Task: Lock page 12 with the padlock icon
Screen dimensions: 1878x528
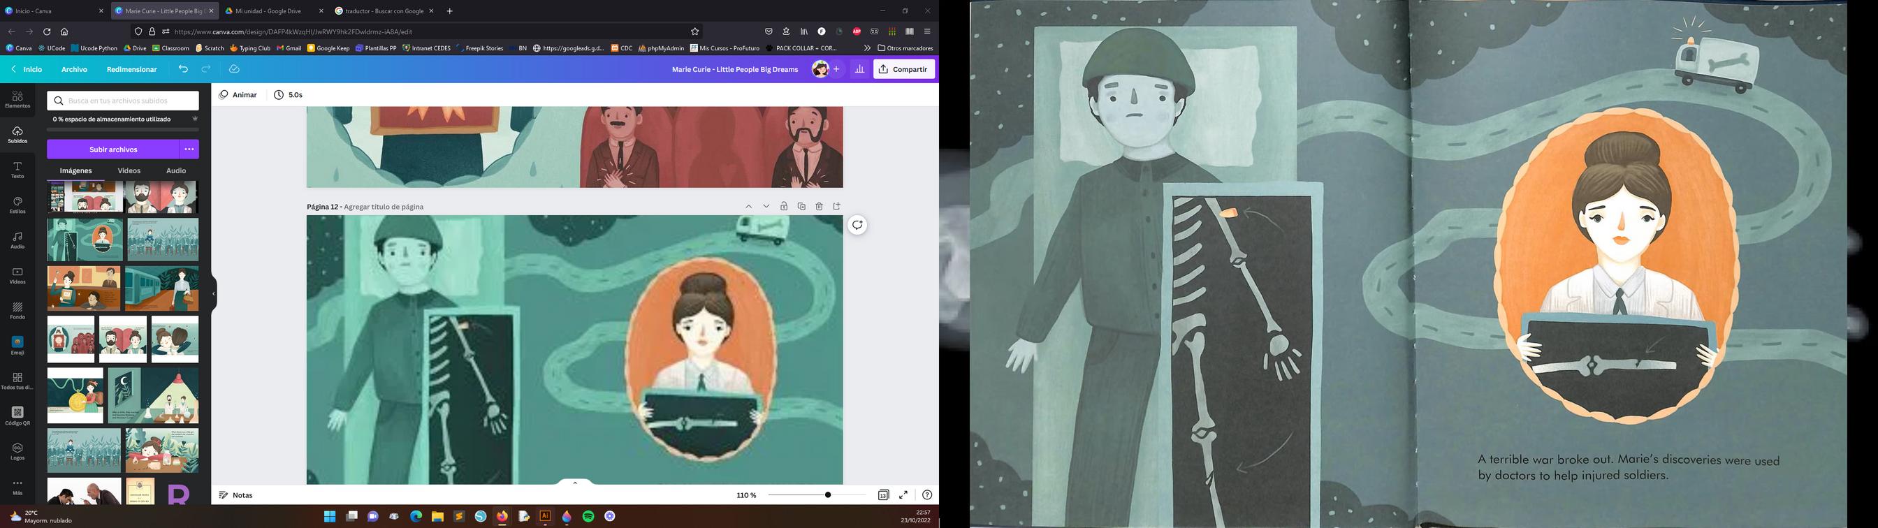Action: click(x=784, y=207)
